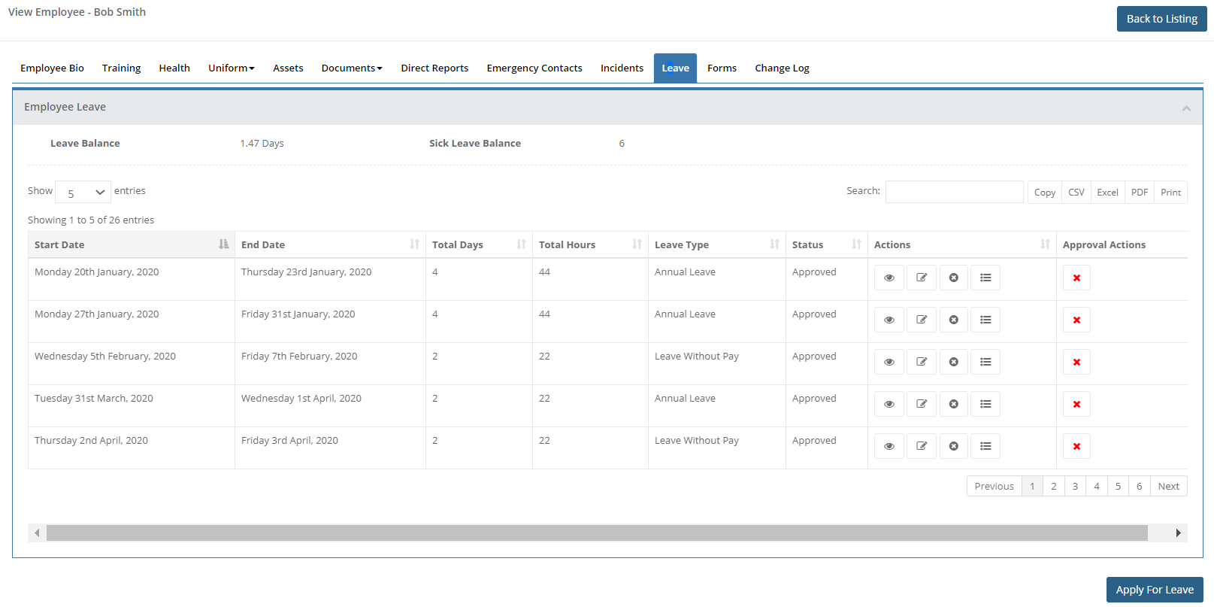Open the Emergency Contacts tab
This screenshot has width=1214, height=607.
pyautogui.click(x=534, y=68)
